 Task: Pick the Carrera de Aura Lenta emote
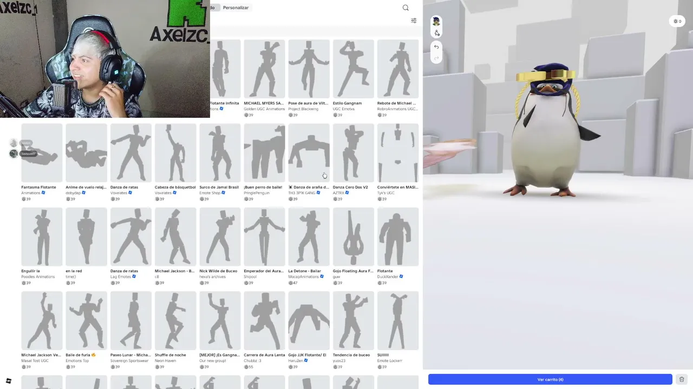[x=264, y=321]
